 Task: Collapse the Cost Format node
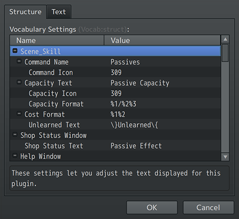click(19, 114)
